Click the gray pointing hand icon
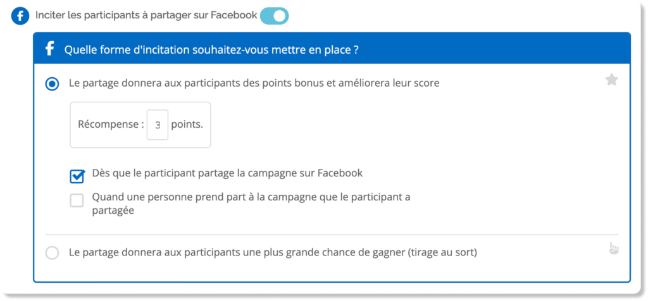Viewport: 648px width, 301px height. 611,249
